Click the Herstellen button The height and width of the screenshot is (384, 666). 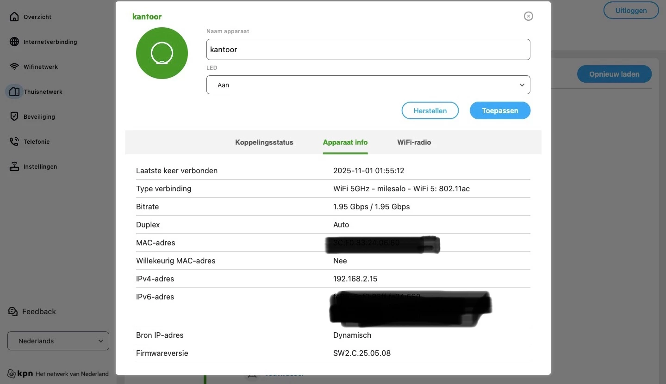(x=430, y=110)
